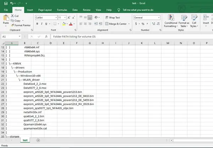Add a new sheet with plus icon

click(38, 140)
